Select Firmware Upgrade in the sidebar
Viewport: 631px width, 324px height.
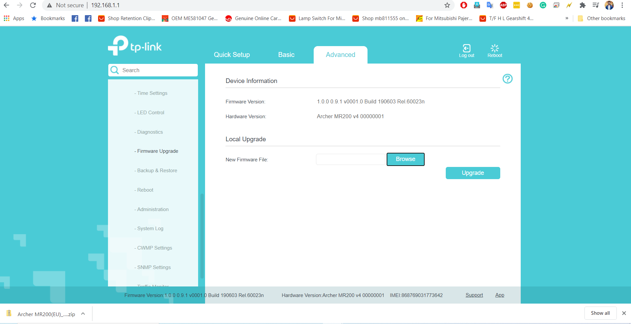pyautogui.click(x=156, y=151)
